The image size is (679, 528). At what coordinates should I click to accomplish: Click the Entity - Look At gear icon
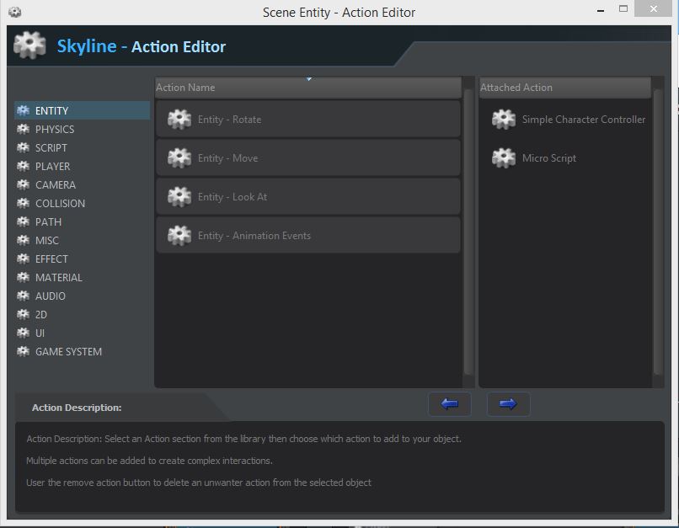[x=179, y=197]
